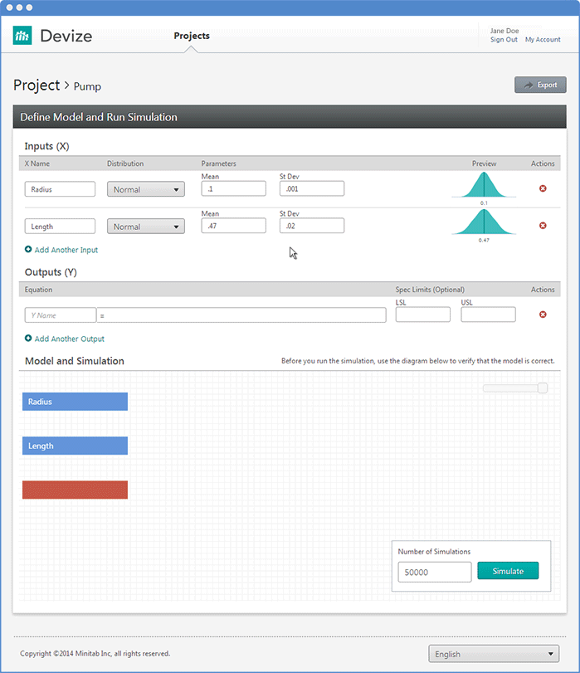Click the Radius distribution preview chart
580x673 pixels.
484,186
